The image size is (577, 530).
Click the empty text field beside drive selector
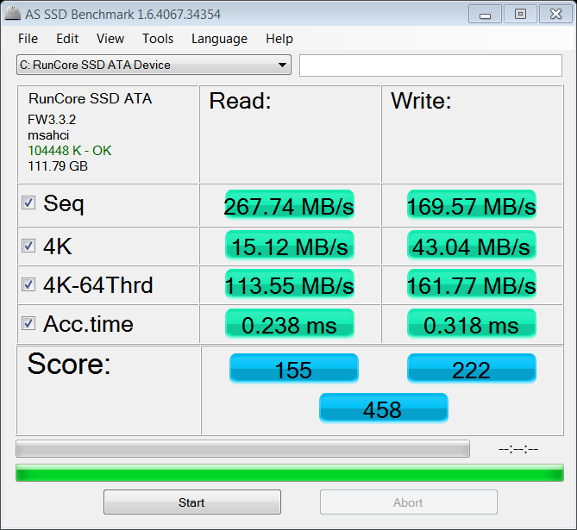coord(430,65)
